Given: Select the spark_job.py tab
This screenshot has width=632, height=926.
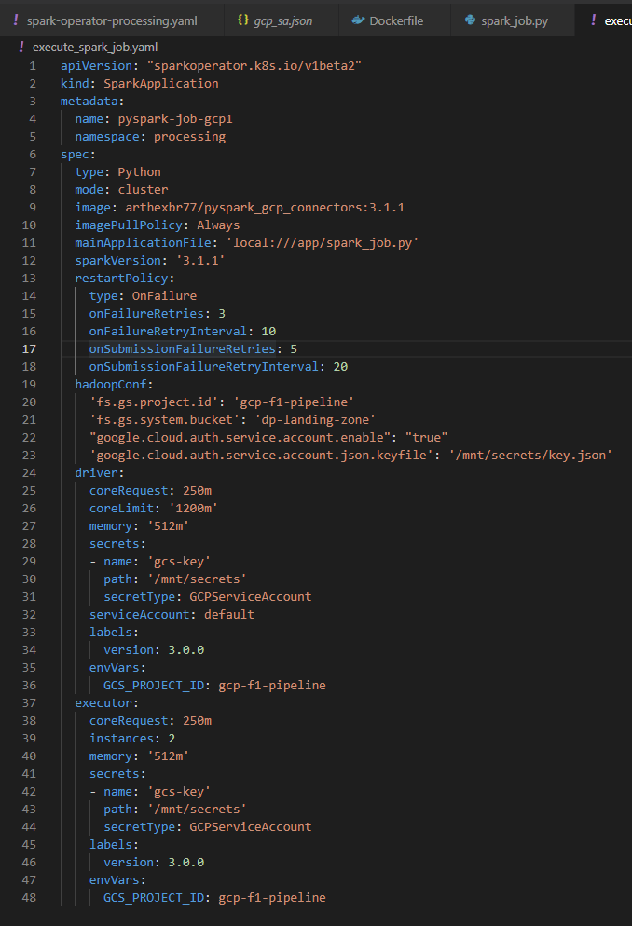Looking at the screenshot, I should click(x=513, y=20).
